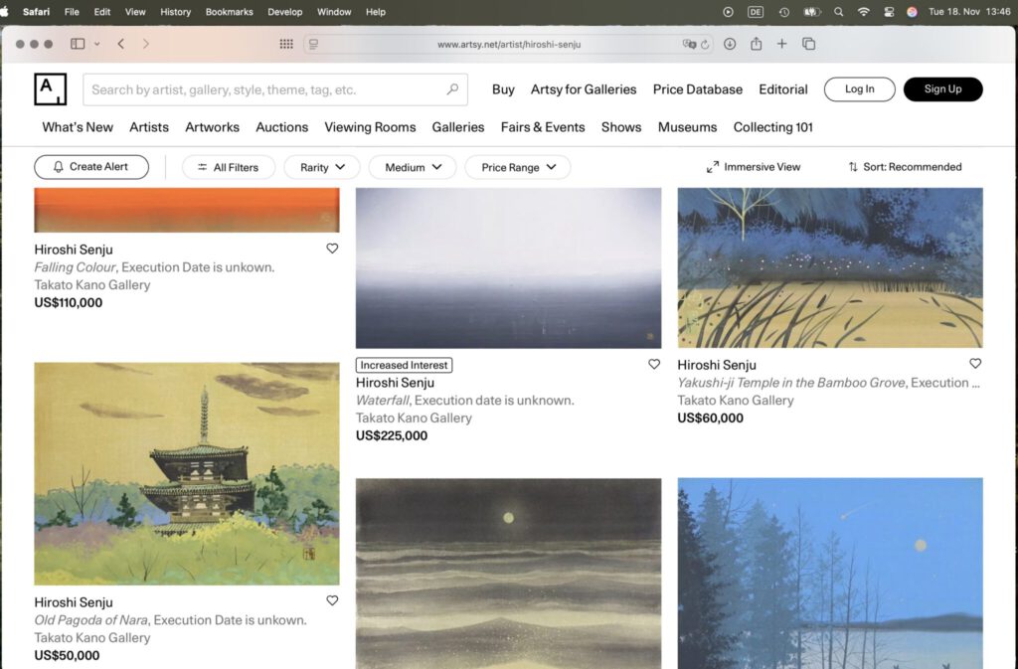Save Falling Colour artwork with heart
Screen dimensions: 1018x669
click(332, 249)
